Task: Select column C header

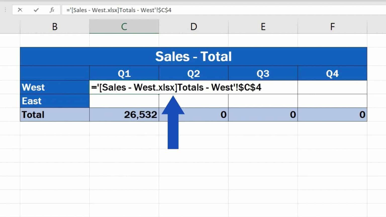Action: (124, 26)
